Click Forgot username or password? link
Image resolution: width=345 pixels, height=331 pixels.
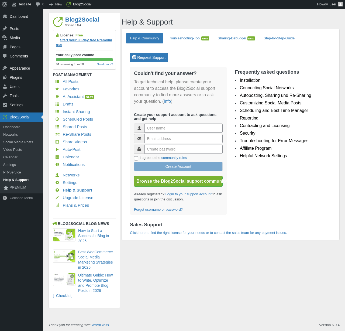pos(158,210)
